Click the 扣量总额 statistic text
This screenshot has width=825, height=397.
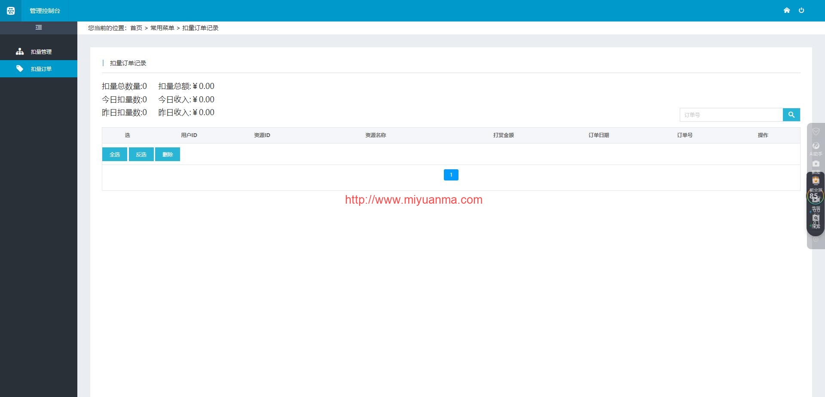pos(186,86)
